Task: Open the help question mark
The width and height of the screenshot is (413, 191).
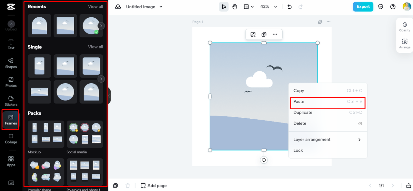Action: point(393,7)
